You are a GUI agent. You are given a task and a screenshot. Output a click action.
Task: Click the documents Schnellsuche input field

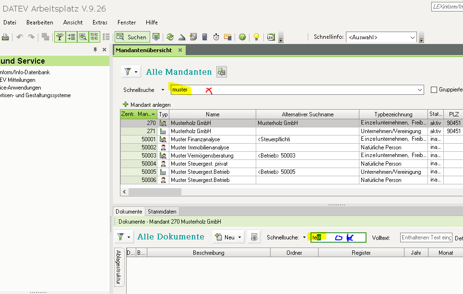coord(338,237)
